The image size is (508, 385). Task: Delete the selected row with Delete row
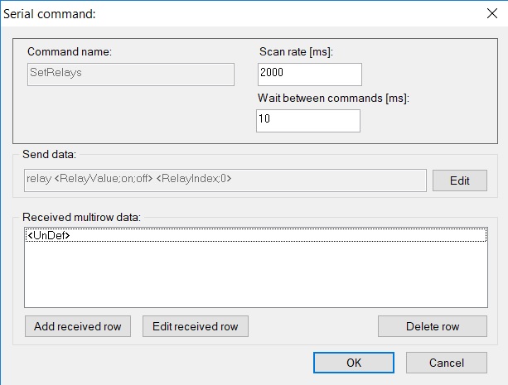tap(433, 326)
